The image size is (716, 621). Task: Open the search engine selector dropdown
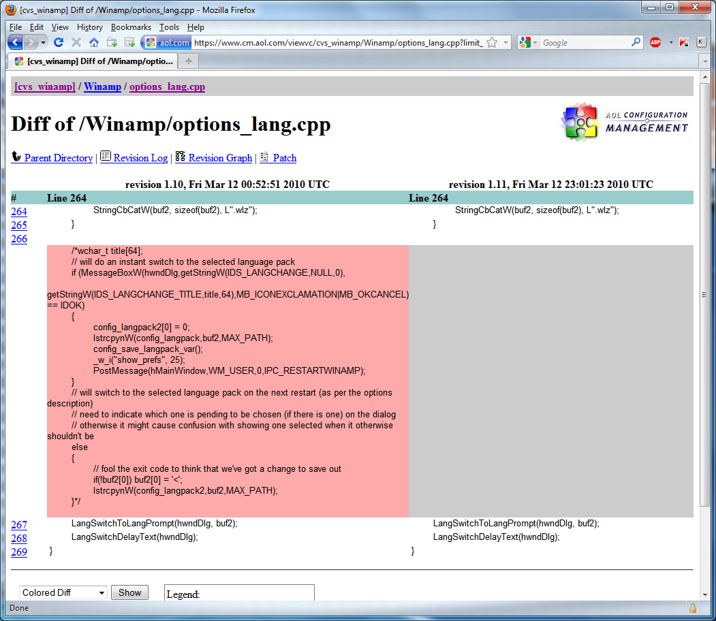[529, 42]
